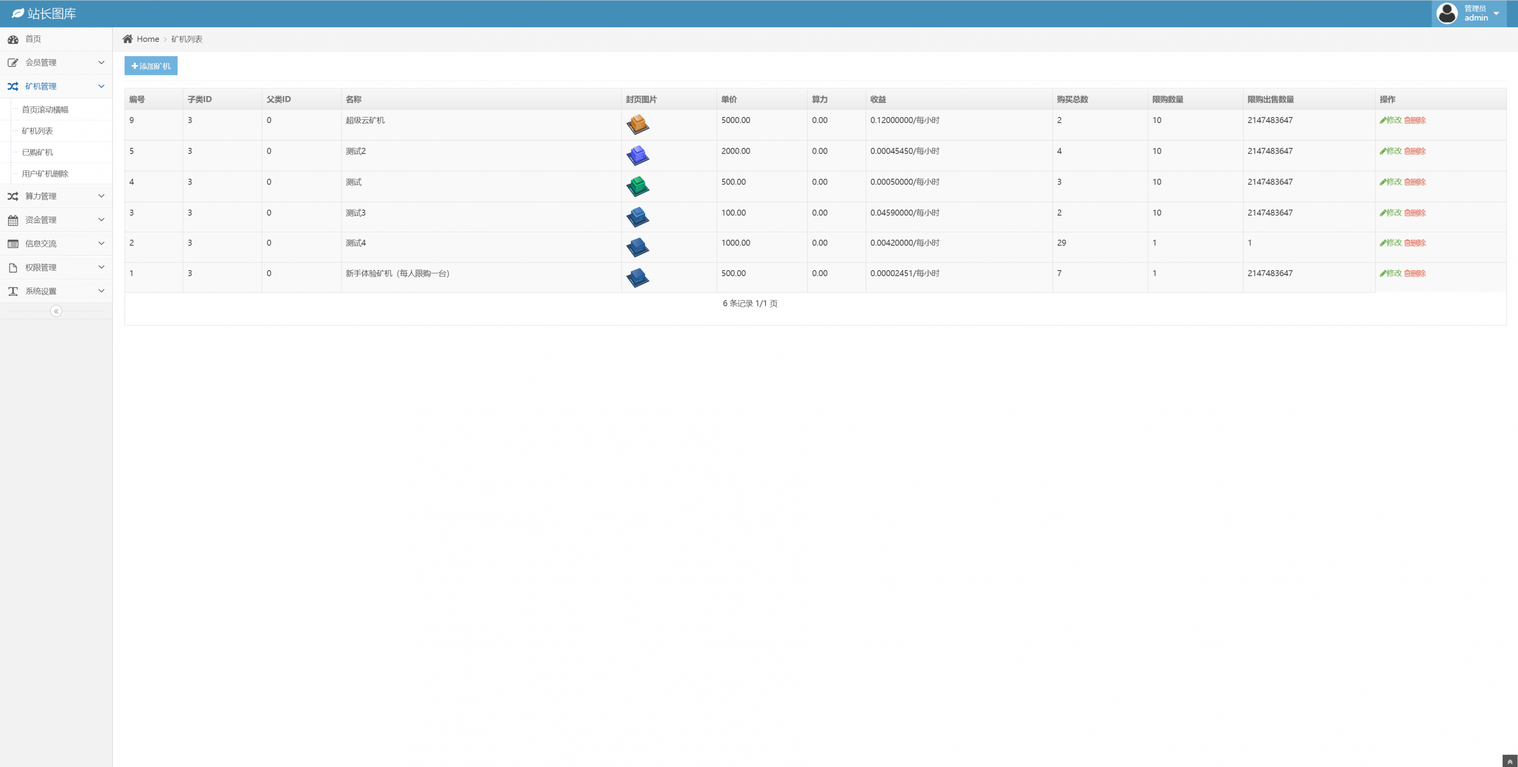1518x767 pixels.
Task: Expand the 系统设置 menu chevron
Action: tap(101, 291)
